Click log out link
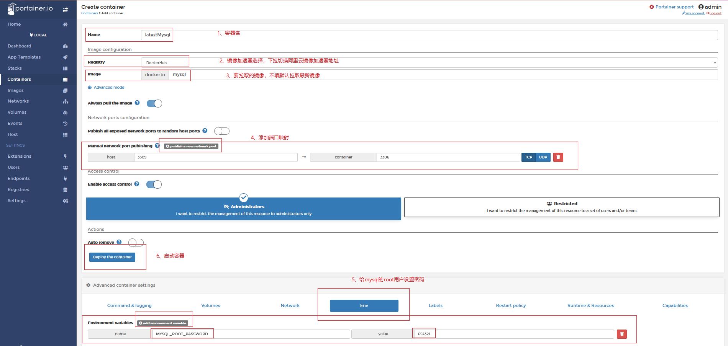Image resolution: width=728 pixels, height=346 pixels. coord(714,13)
